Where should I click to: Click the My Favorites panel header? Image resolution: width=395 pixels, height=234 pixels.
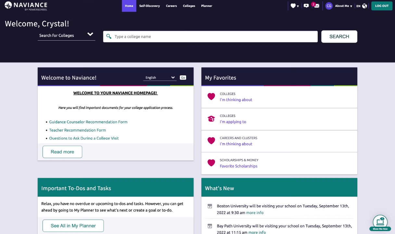click(279, 77)
